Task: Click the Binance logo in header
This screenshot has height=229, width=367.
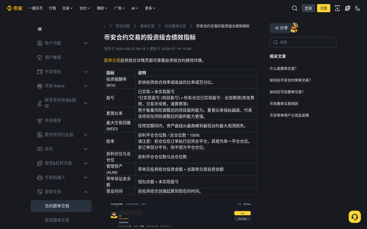Action: [x=14, y=8]
